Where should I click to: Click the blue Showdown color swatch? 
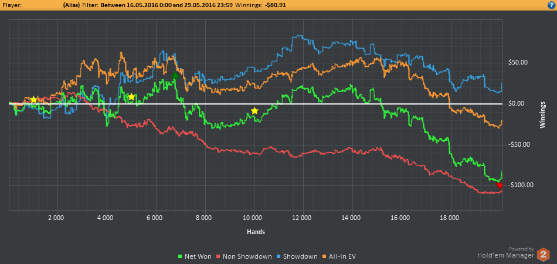coord(279,256)
